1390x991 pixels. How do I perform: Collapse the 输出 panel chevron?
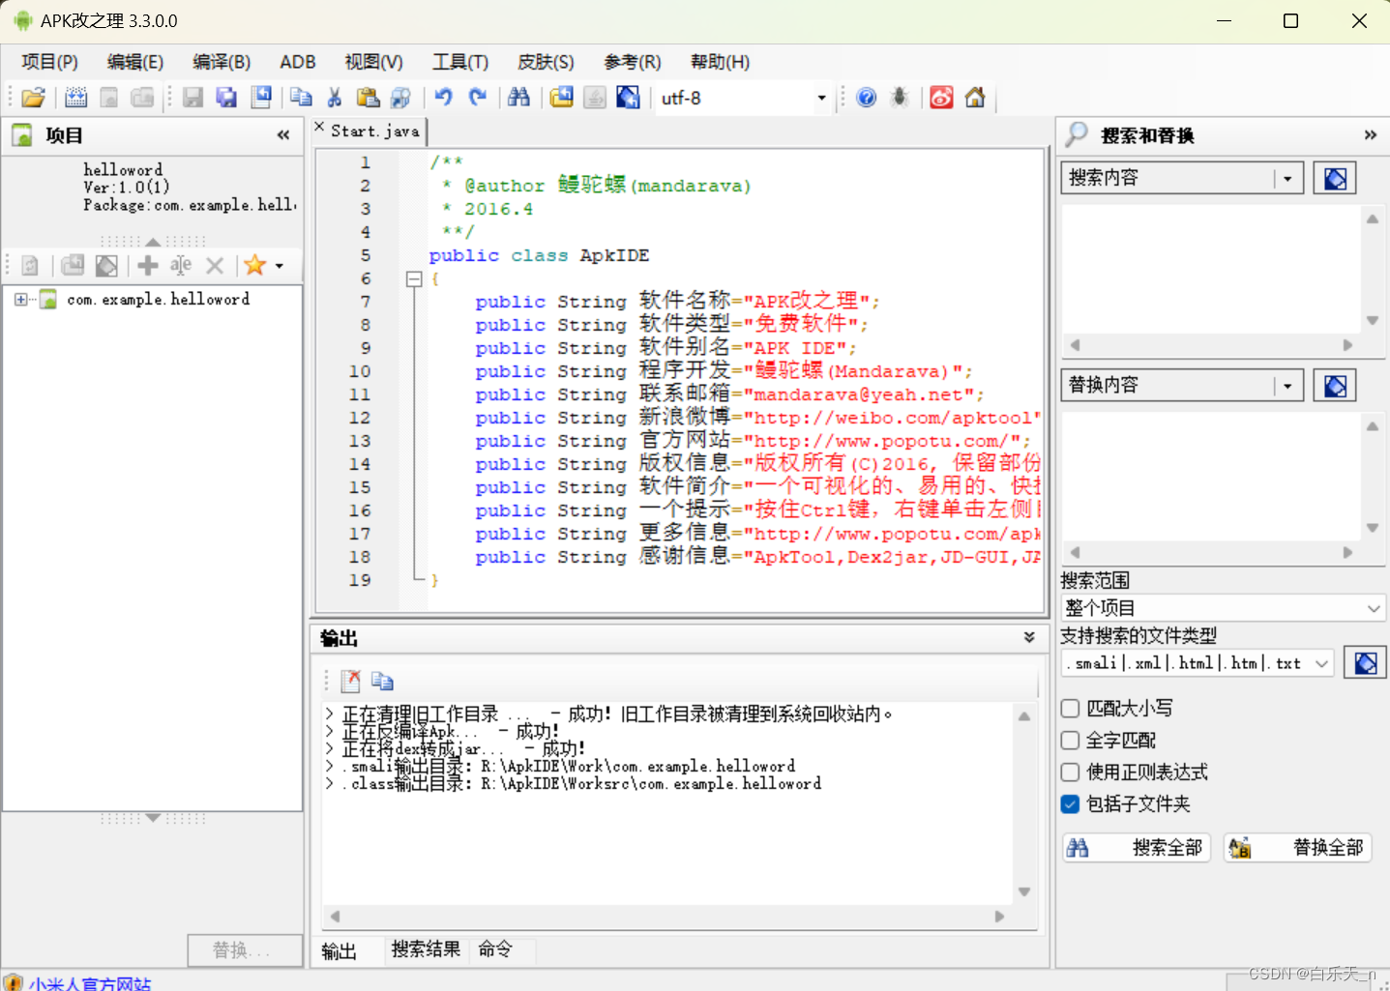pos(1029,637)
